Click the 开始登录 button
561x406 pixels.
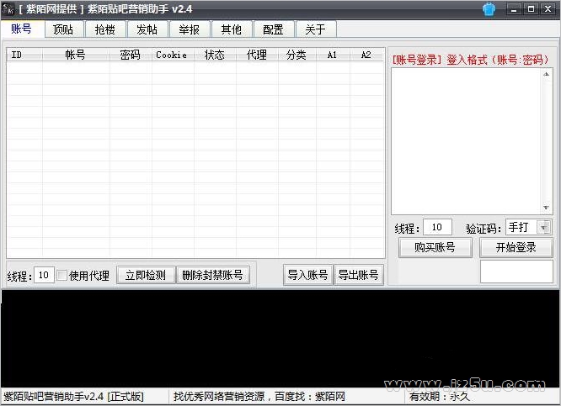coord(516,247)
